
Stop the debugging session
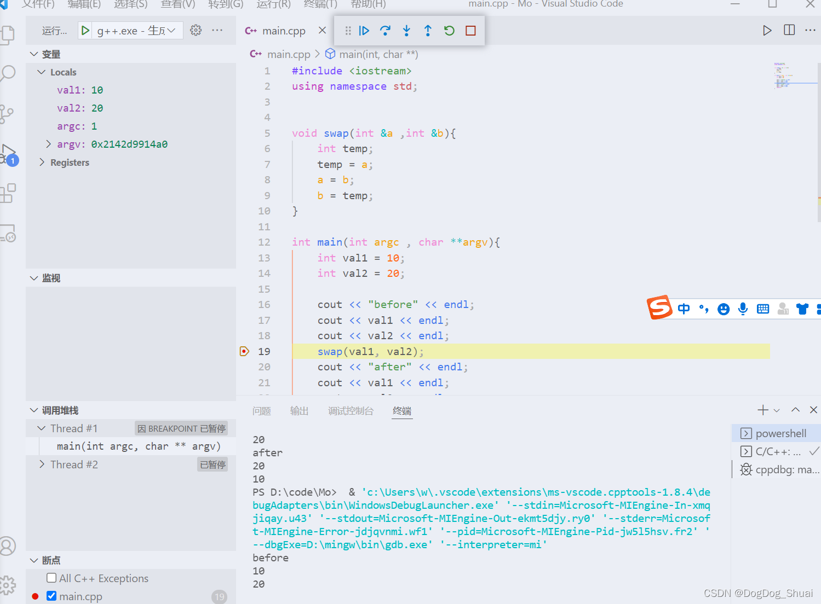click(x=470, y=31)
